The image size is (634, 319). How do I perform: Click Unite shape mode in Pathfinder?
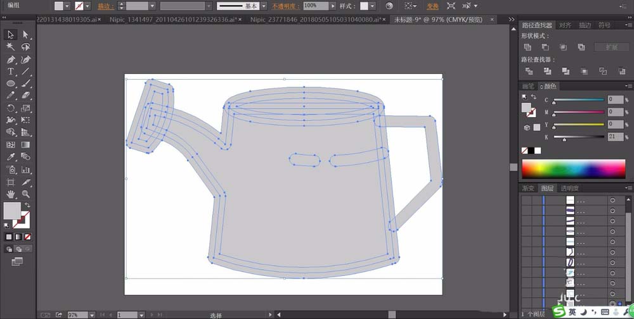[527, 47]
